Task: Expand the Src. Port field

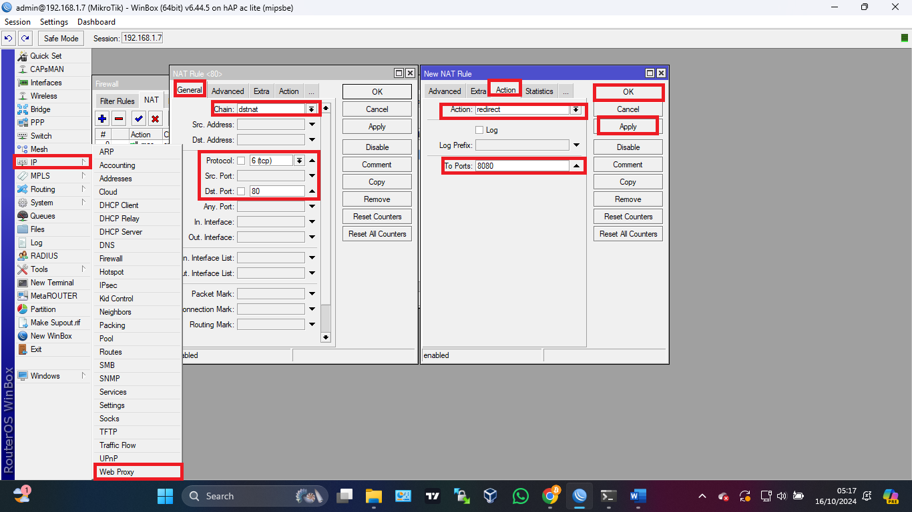Action: pyautogui.click(x=312, y=176)
